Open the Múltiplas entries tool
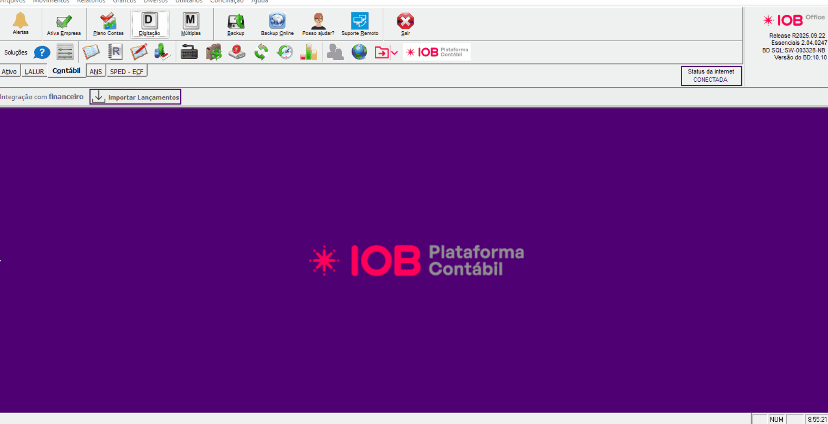Image resolution: width=828 pixels, height=424 pixels. [x=191, y=24]
